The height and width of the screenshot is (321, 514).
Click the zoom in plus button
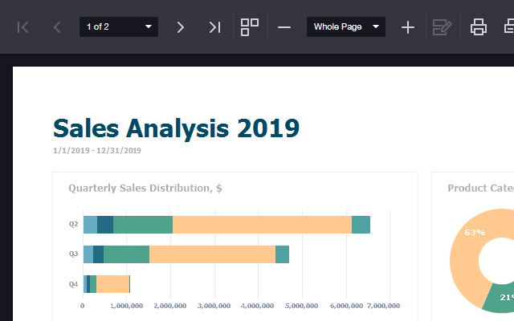point(408,27)
